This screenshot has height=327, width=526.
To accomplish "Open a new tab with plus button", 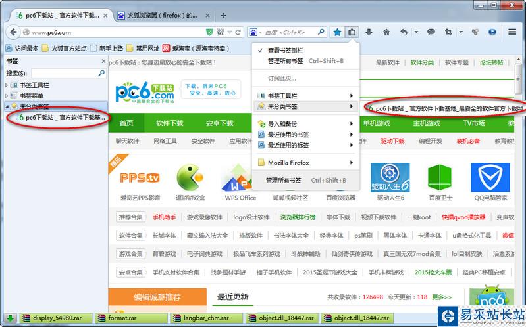I will pos(223,15).
